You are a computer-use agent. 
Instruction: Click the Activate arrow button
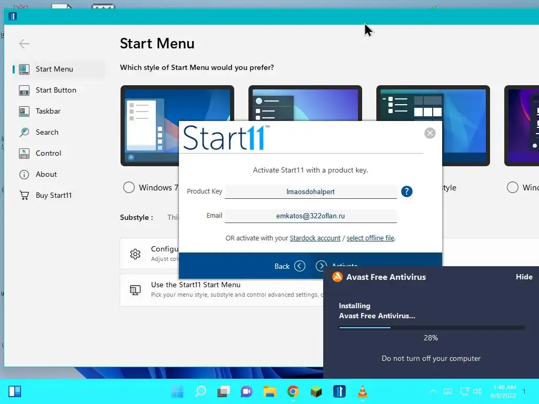coord(321,266)
